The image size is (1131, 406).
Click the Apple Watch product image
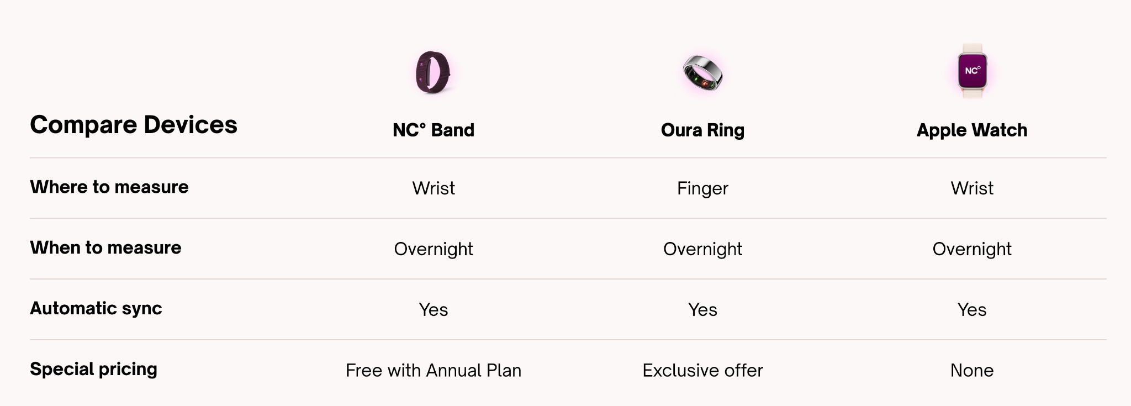972,71
